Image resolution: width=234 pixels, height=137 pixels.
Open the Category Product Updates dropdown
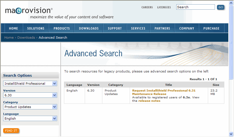click(55, 107)
